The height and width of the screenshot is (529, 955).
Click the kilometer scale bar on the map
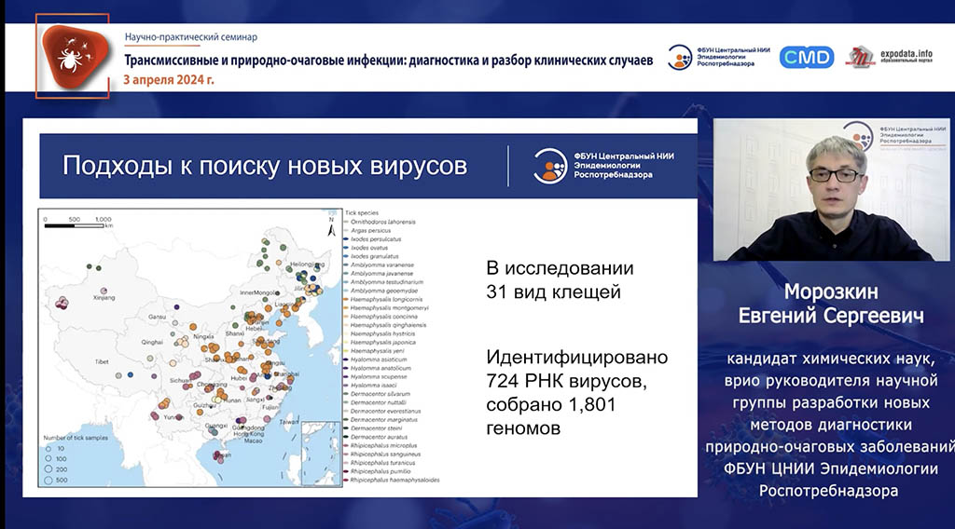pos(78,223)
